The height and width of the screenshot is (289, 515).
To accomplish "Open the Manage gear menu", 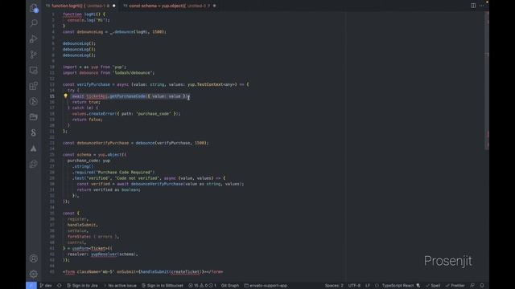I will pos(34,274).
